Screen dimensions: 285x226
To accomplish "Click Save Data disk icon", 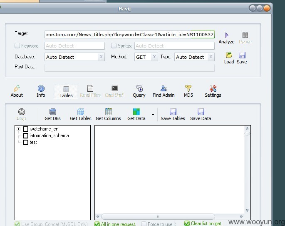I will click(201, 112).
